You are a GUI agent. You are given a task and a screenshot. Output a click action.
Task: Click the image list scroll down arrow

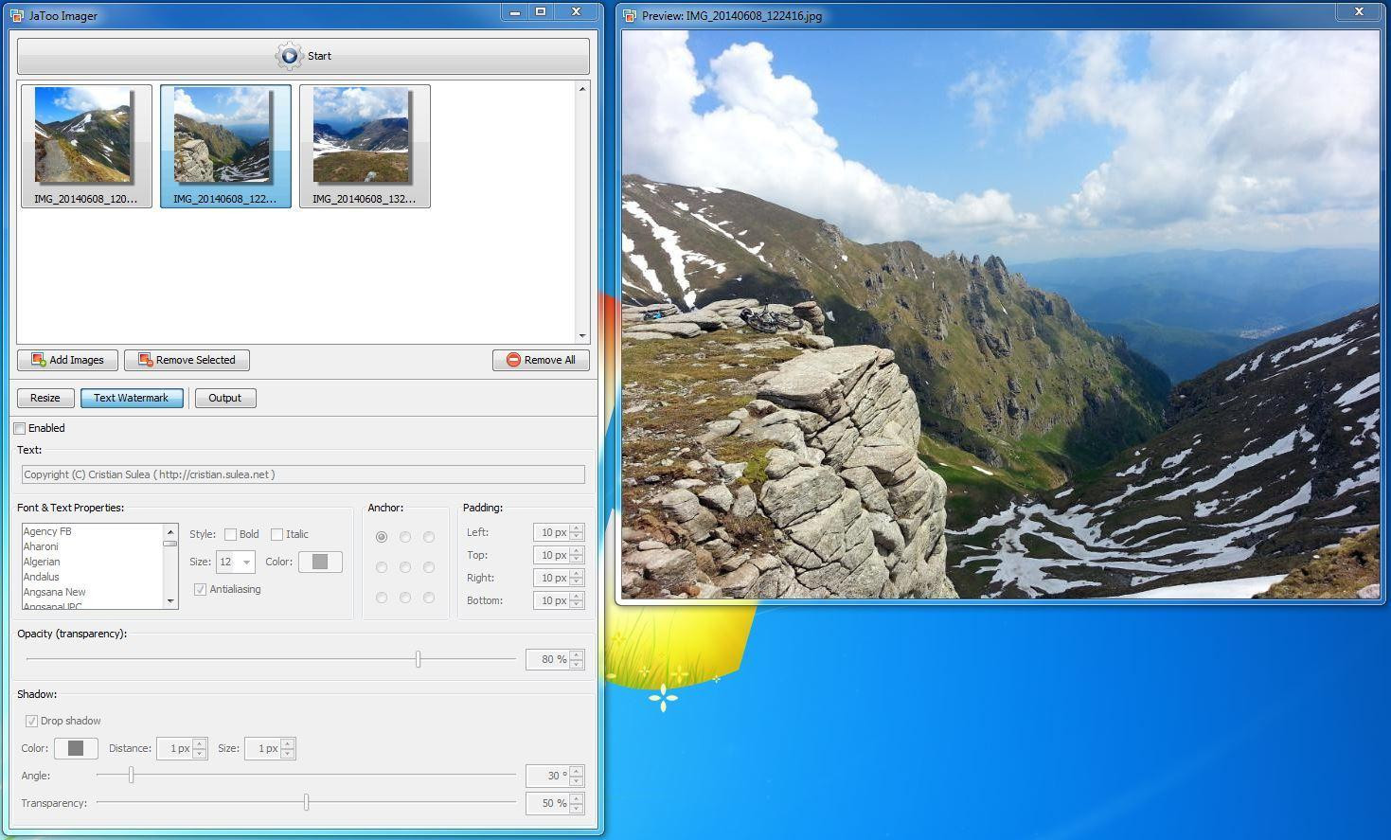coord(582,336)
